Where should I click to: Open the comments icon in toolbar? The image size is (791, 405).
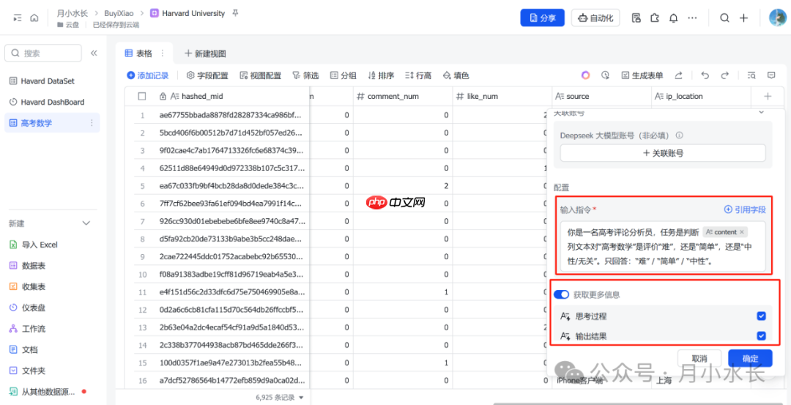[x=771, y=75]
